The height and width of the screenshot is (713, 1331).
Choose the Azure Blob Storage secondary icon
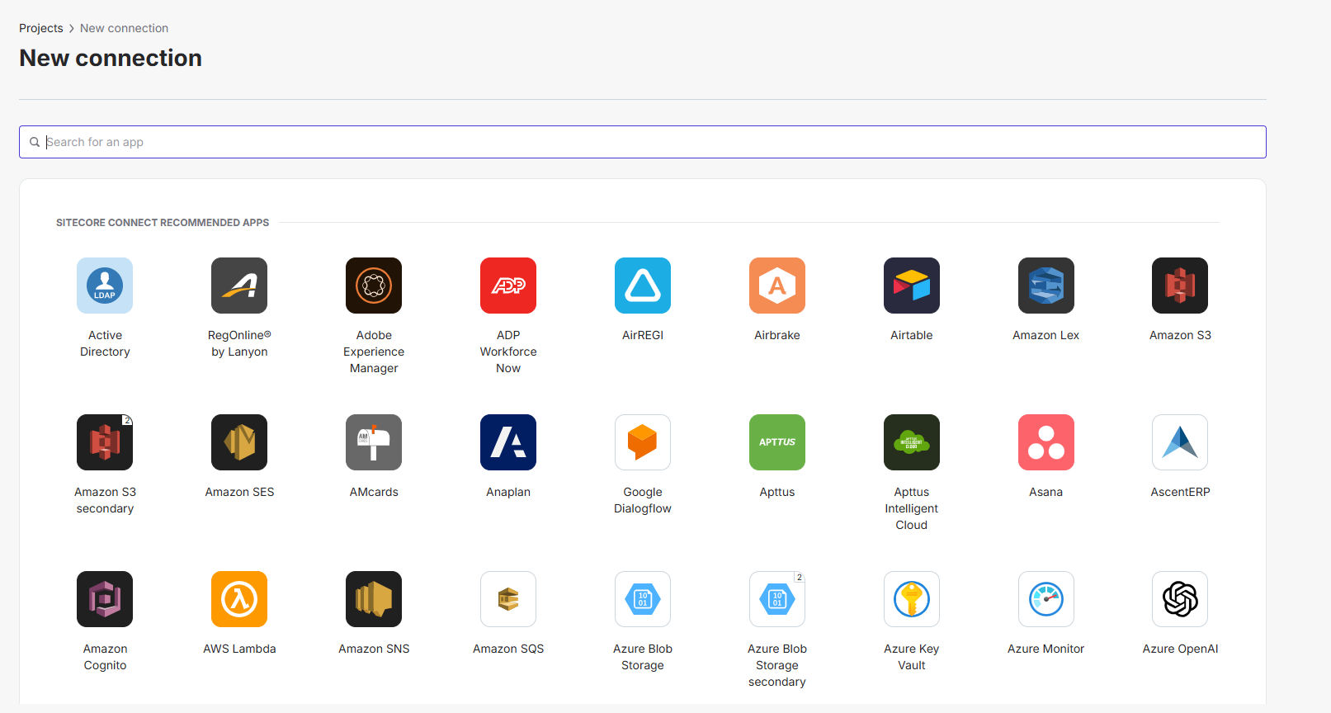pyautogui.click(x=777, y=599)
